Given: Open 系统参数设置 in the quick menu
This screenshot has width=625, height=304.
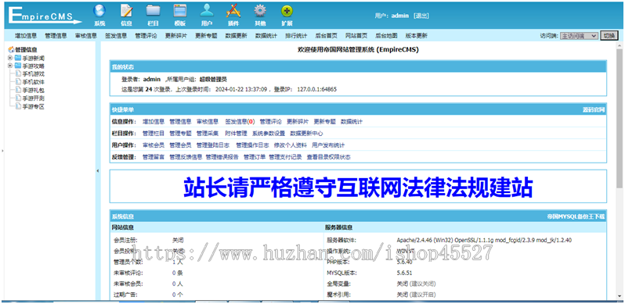Looking at the screenshot, I should tap(269, 134).
